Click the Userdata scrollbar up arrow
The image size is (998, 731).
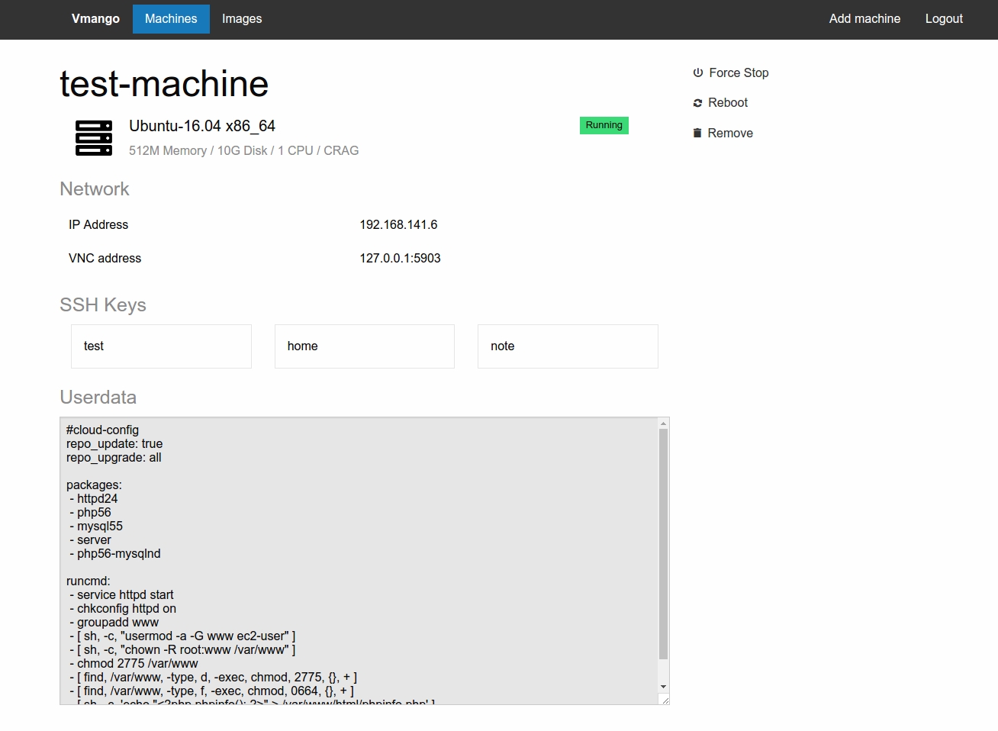point(663,423)
